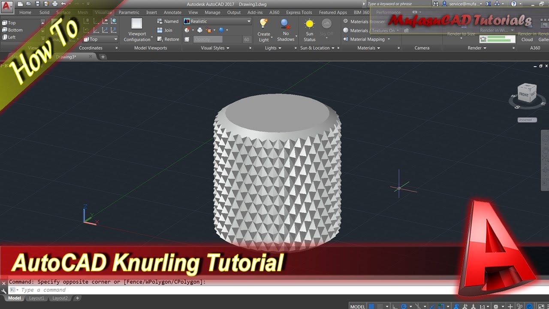
Task: Click the Join viewports button
Action: click(165, 30)
